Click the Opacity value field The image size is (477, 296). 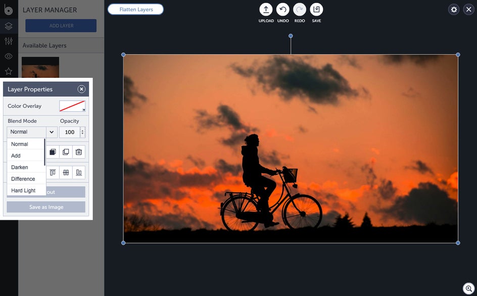[70, 132]
